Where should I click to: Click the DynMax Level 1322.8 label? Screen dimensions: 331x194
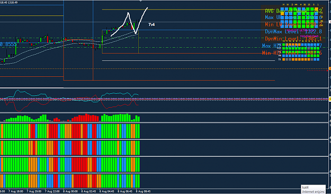point(293,31)
